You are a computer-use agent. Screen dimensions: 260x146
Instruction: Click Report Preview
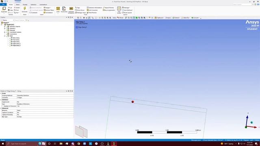pos(108,8)
